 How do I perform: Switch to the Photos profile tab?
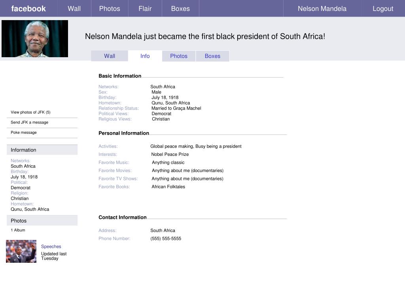click(179, 56)
